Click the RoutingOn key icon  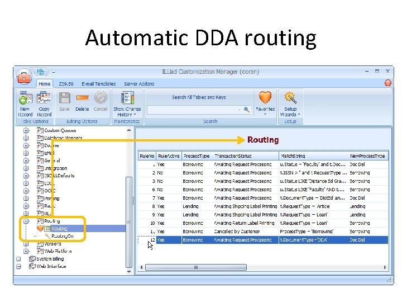tap(47, 236)
